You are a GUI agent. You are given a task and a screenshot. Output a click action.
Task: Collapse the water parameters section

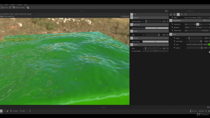(171, 34)
